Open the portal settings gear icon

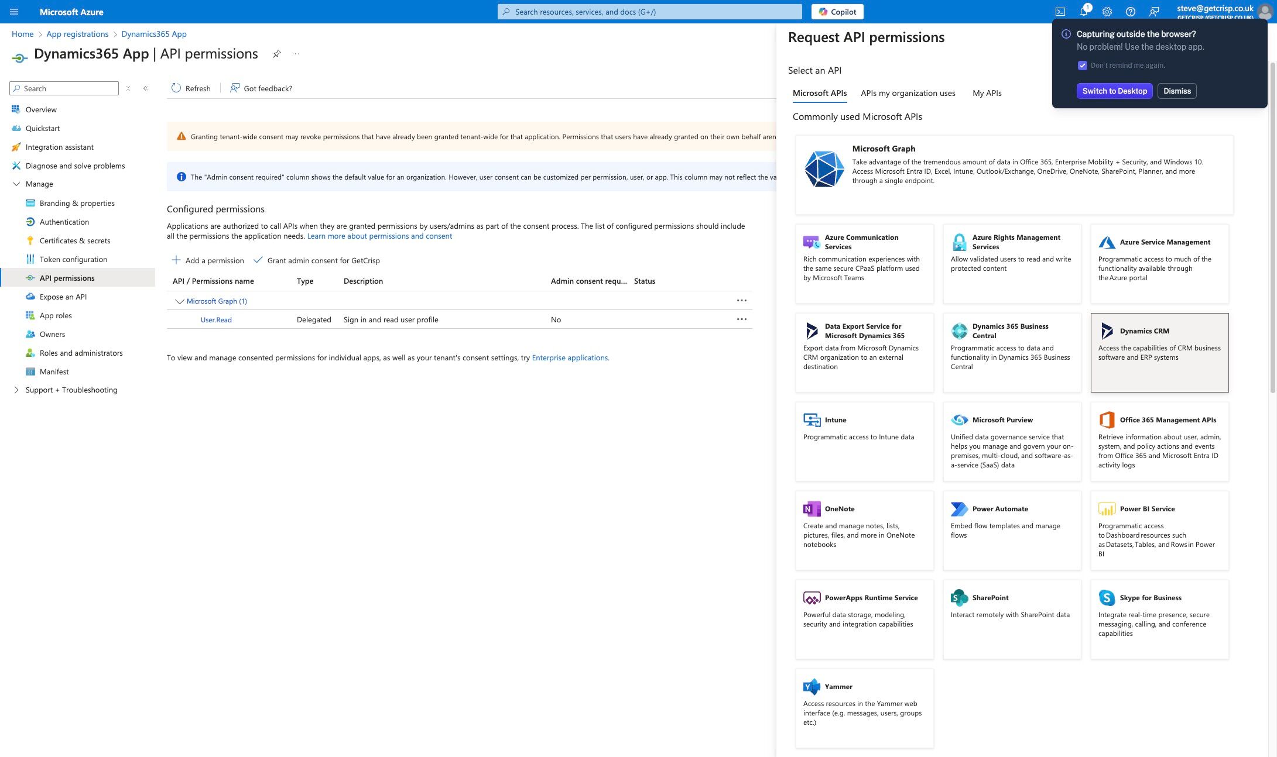1107,12
